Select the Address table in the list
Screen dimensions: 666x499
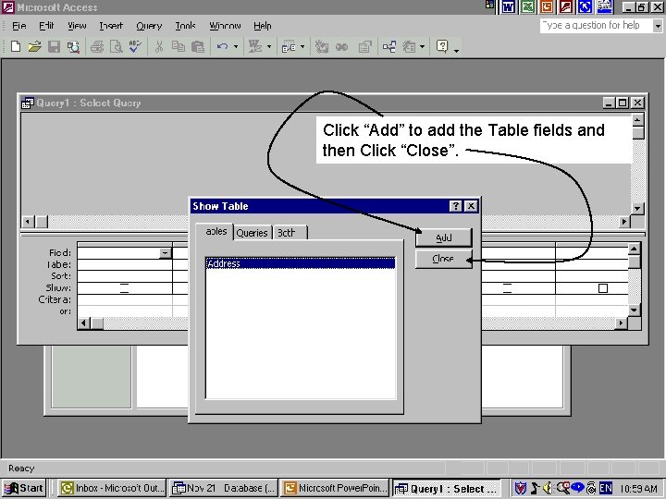click(x=301, y=263)
